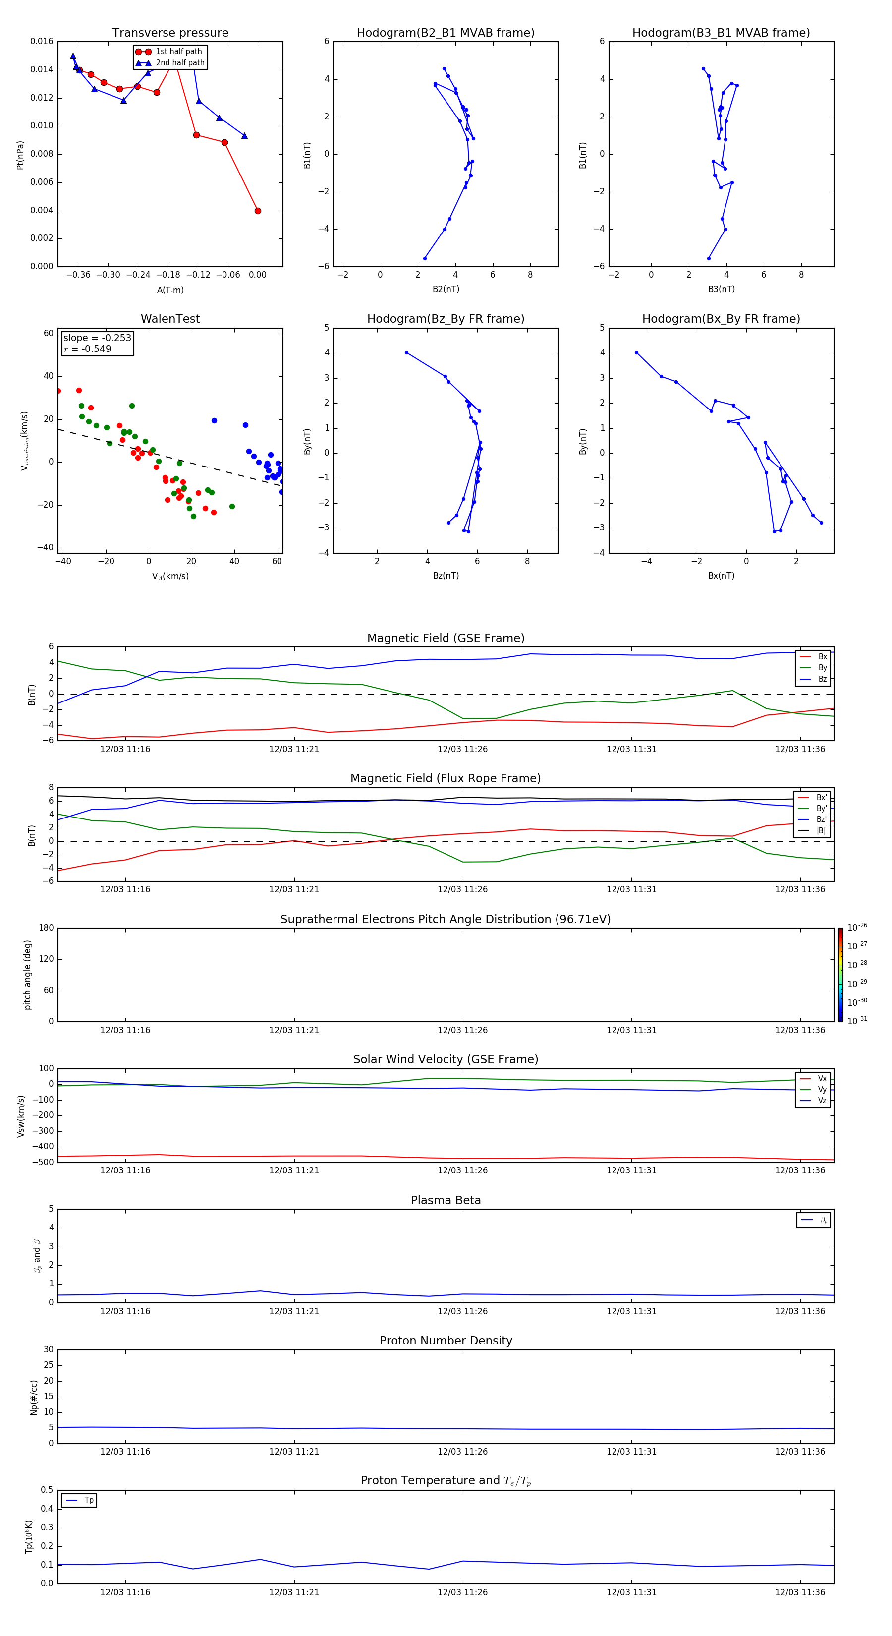
Task: Click the 10^-26 colorbar label
Action: pos(858,927)
